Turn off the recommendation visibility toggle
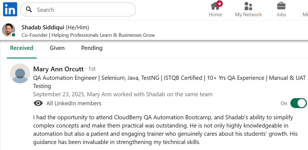 [x=298, y=103]
